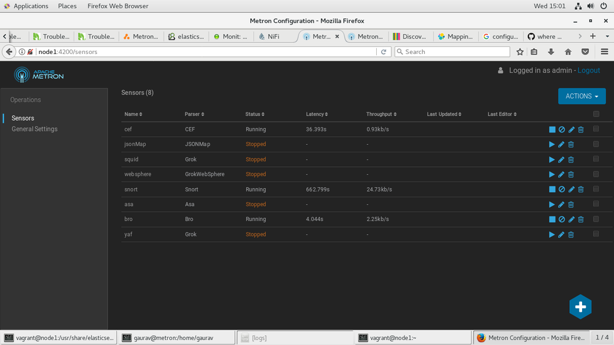Delete the cef sensor
The height and width of the screenshot is (345, 614).
pos(581,130)
